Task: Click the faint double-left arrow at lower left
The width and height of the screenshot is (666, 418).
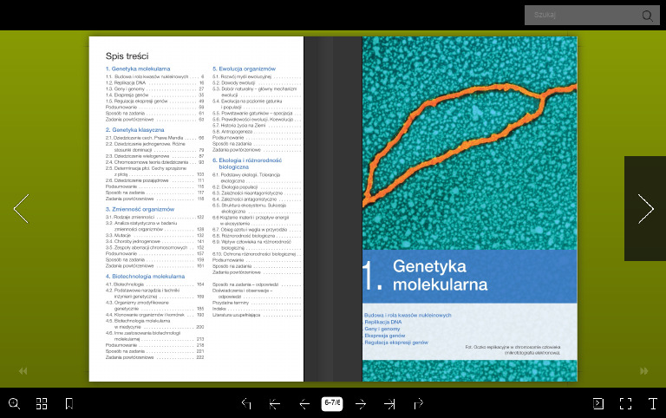Action: 23,371
